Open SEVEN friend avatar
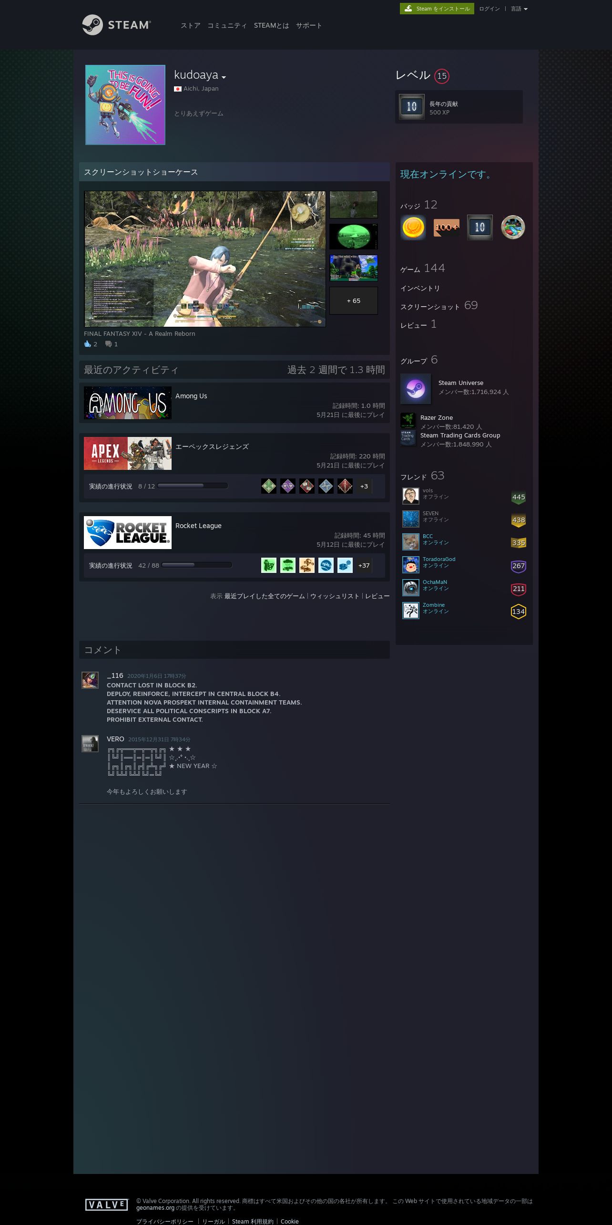This screenshot has height=1225, width=612. tap(410, 519)
